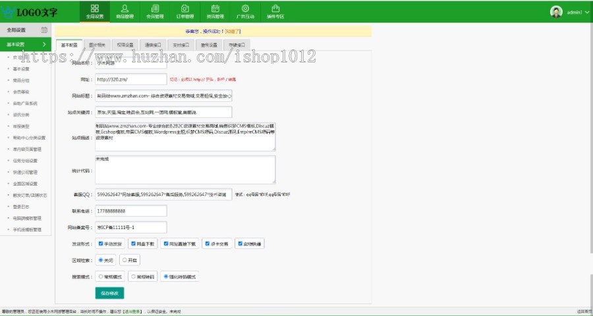Open 会员等级 in the sidebar
This screenshot has height=316, width=593.
pos(21,92)
